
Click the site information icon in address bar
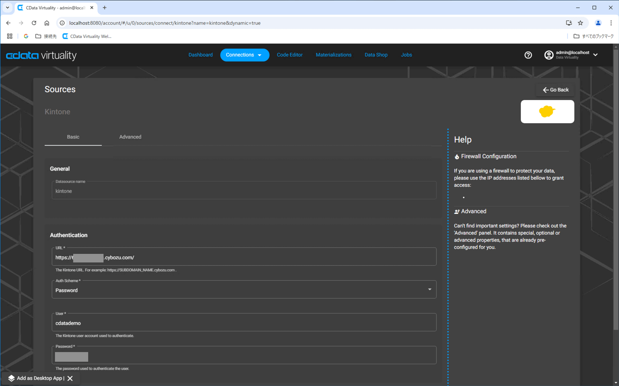[x=62, y=23]
